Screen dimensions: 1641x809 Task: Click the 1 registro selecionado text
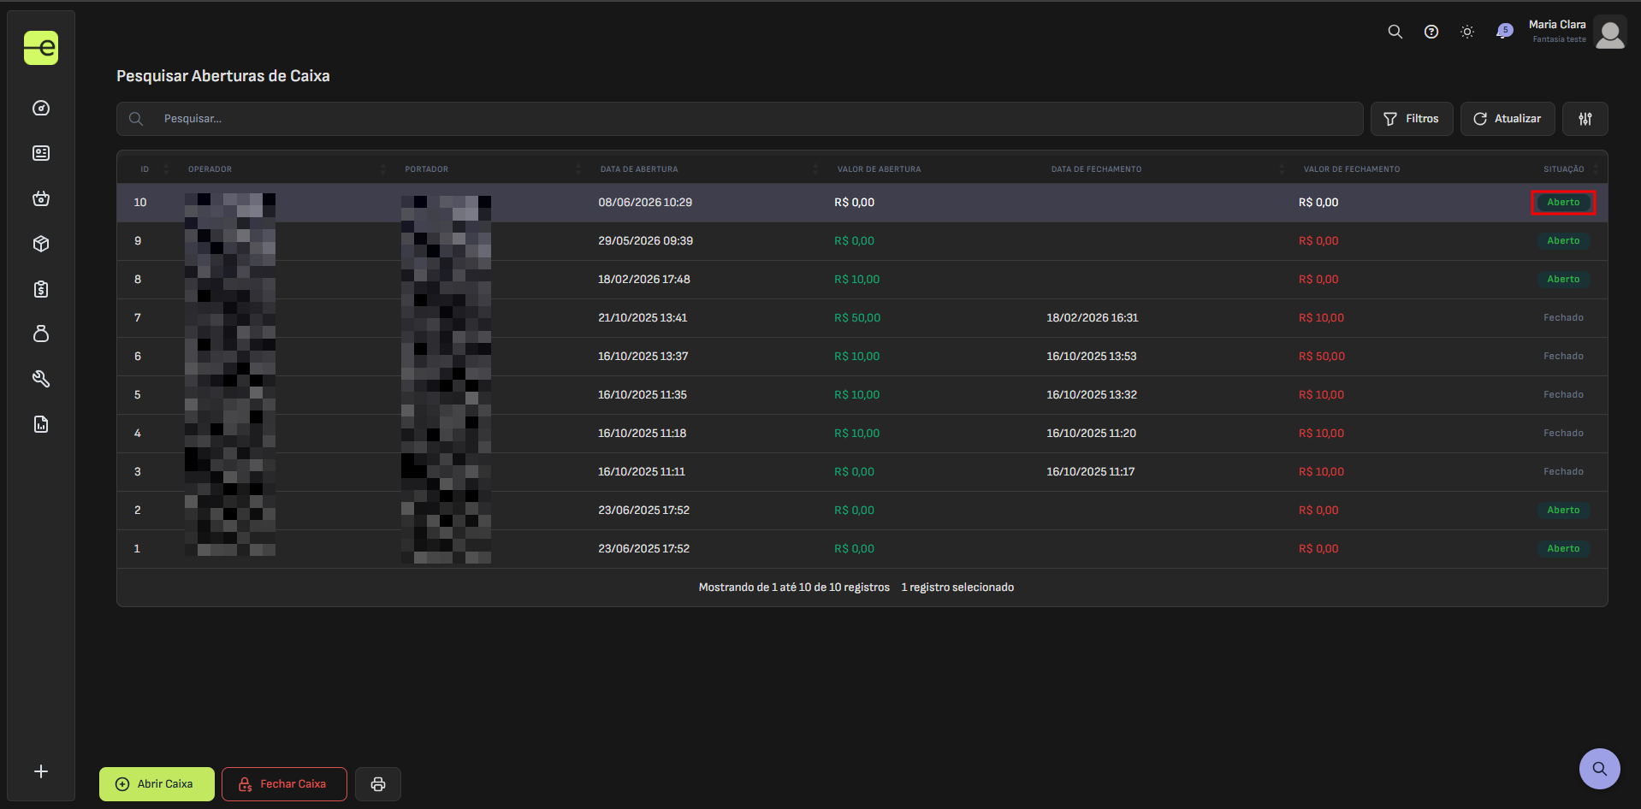pyautogui.click(x=957, y=588)
